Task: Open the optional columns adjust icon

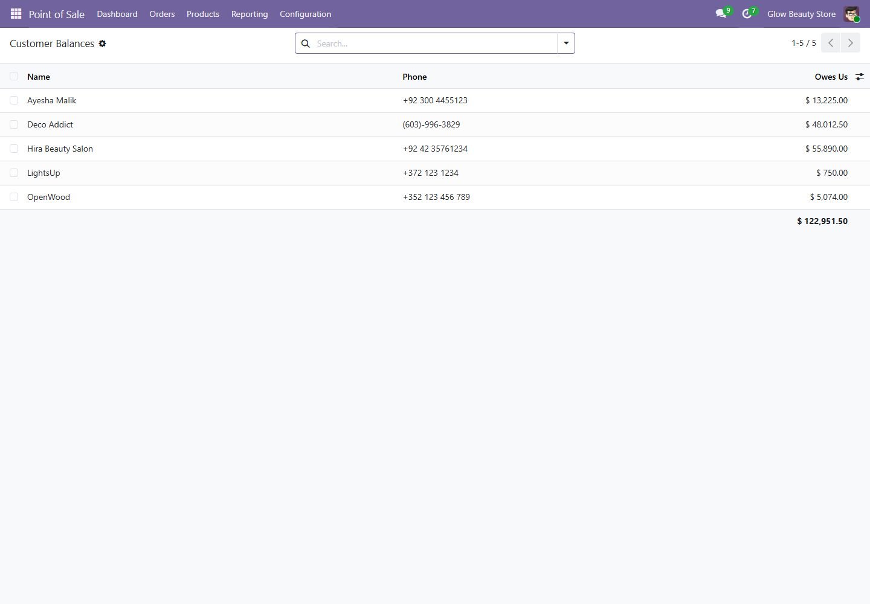Action: click(859, 77)
